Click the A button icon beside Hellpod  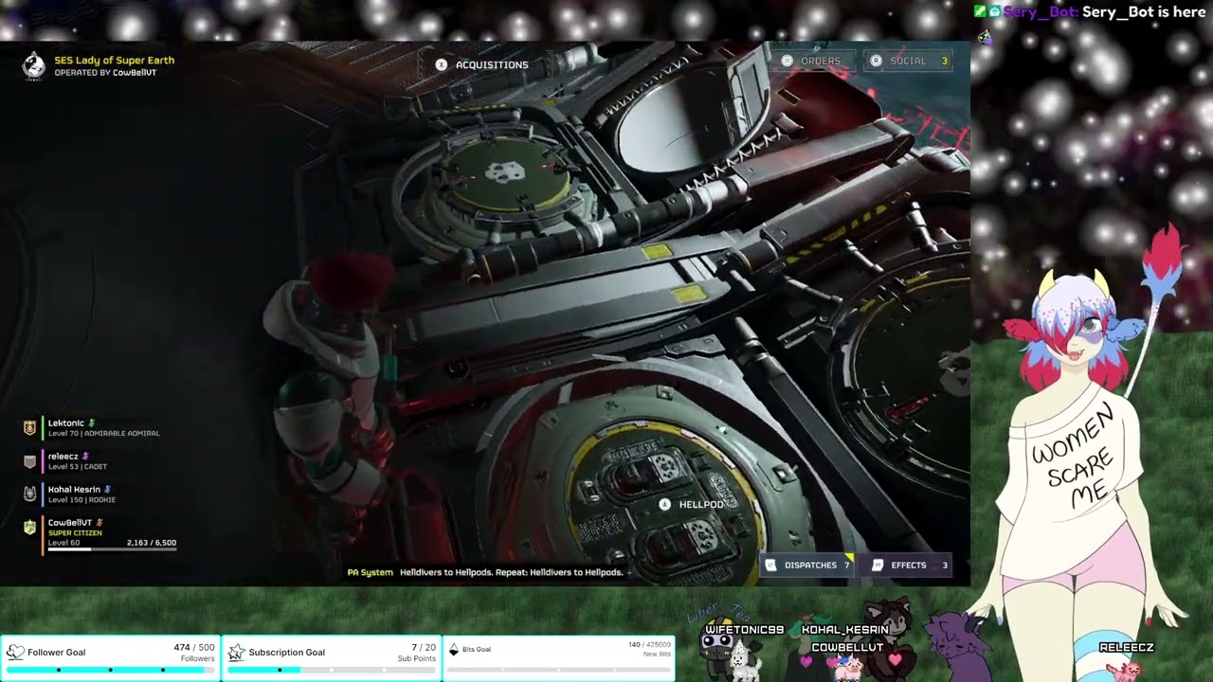[664, 504]
